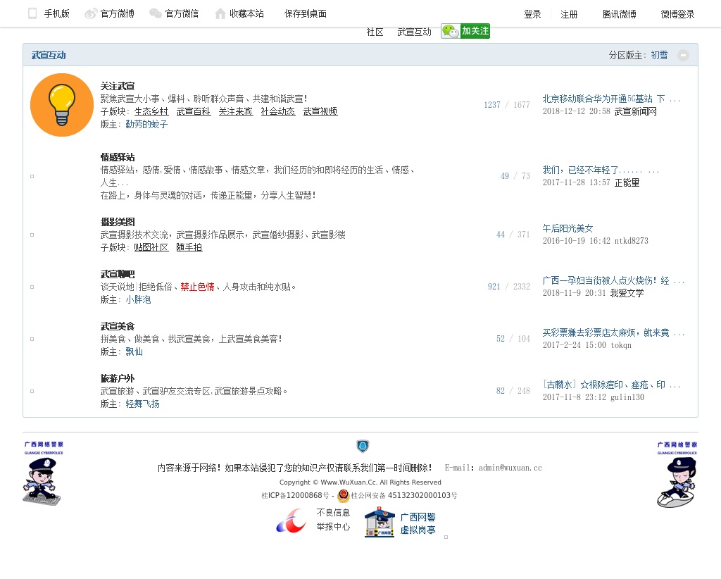Open the 社区 navigation tab
The height and width of the screenshot is (579, 721).
click(x=375, y=32)
